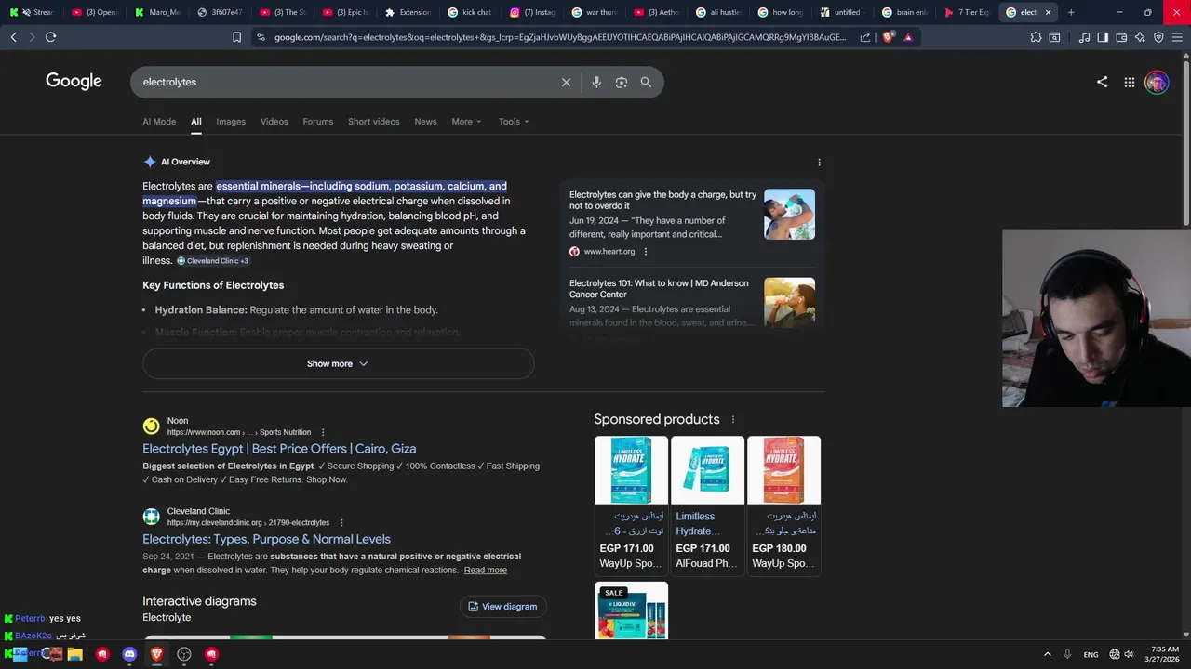Open the Extensions puzzle icon in toolbar
The height and width of the screenshot is (669, 1191).
(x=1036, y=37)
